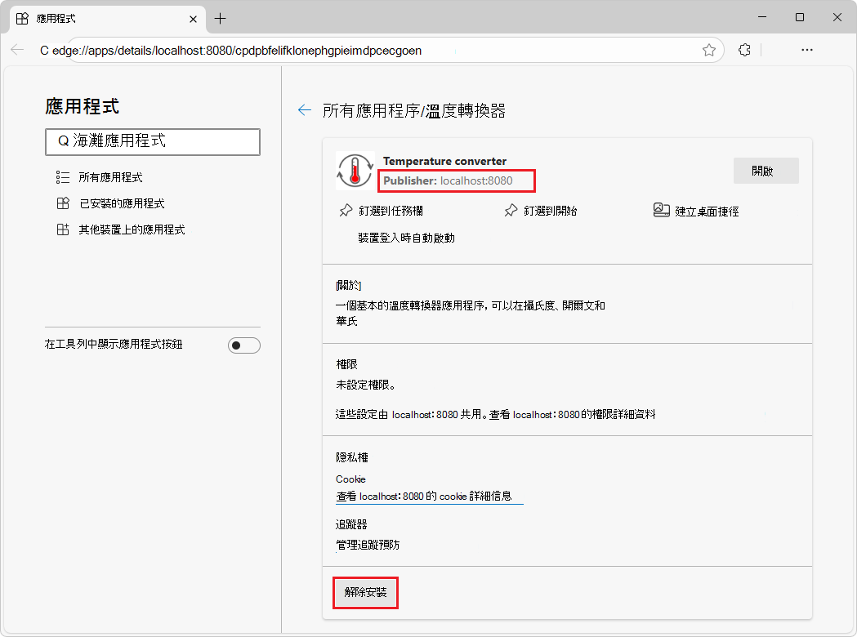Click the Temperature converter thermometer app icon
Screen dimensions: 857x637
click(x=354, y=170)
